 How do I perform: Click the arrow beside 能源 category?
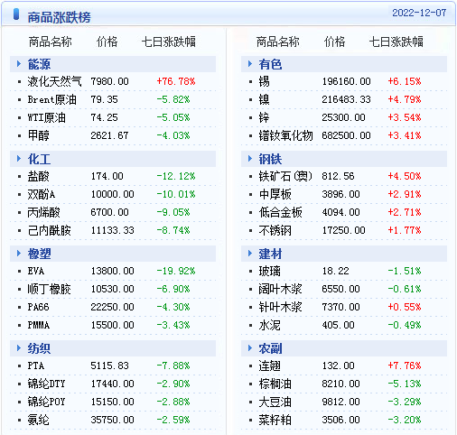(19, 64)
